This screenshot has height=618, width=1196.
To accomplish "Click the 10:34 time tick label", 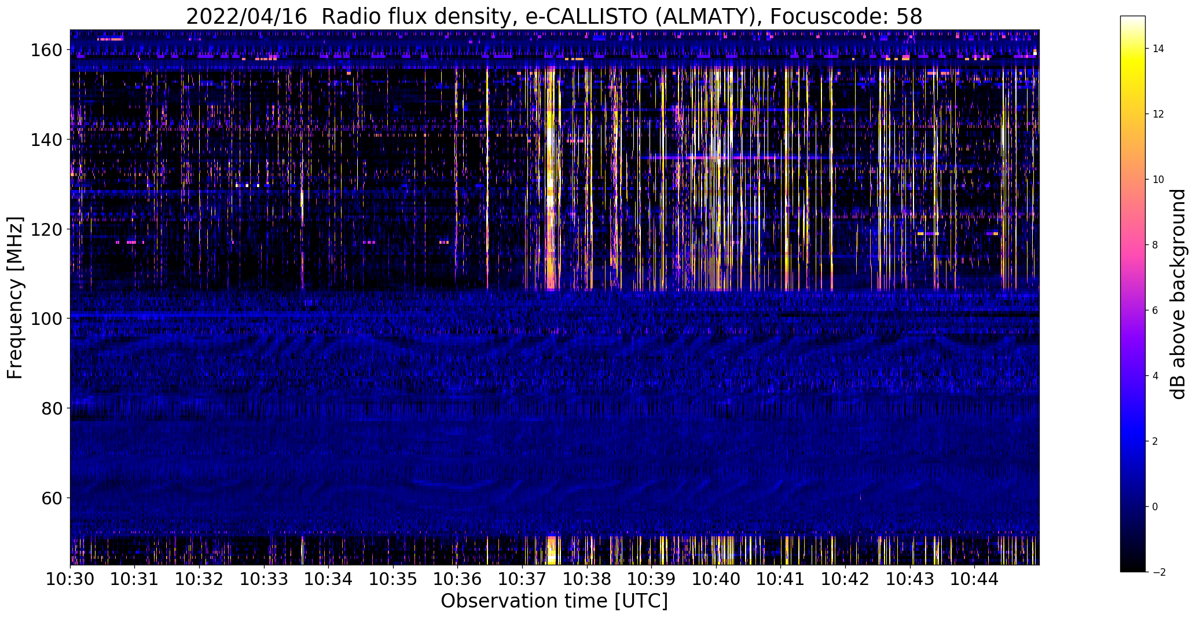I will [329, 578].
